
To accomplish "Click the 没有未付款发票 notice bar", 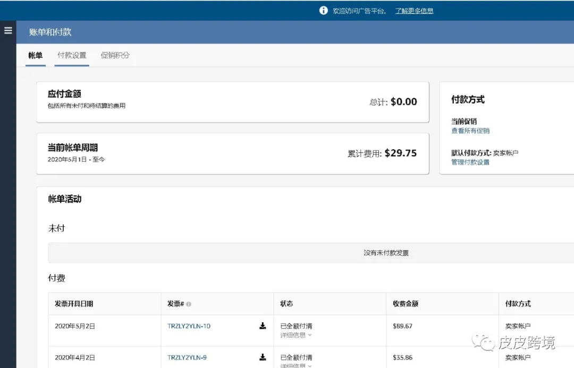I will pyautogui.click(x=386, y=253).
